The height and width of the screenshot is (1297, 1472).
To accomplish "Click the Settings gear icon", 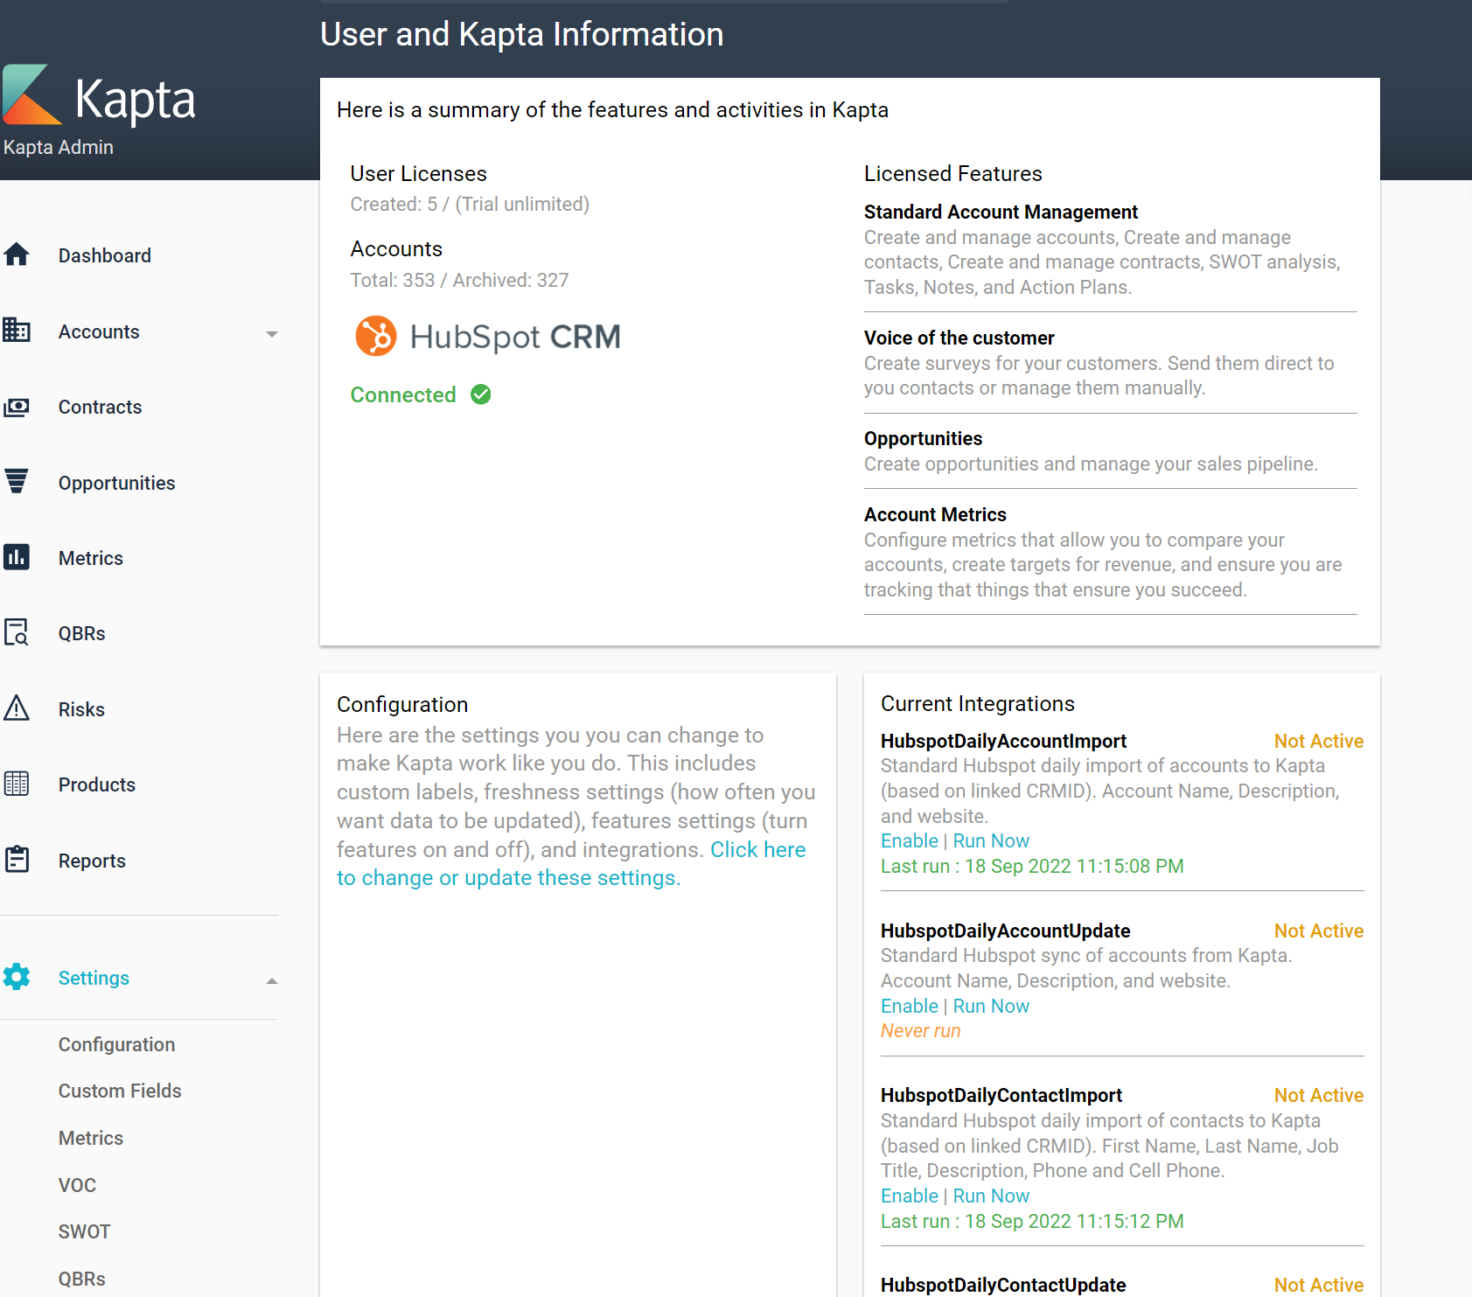I will point(17,977).
